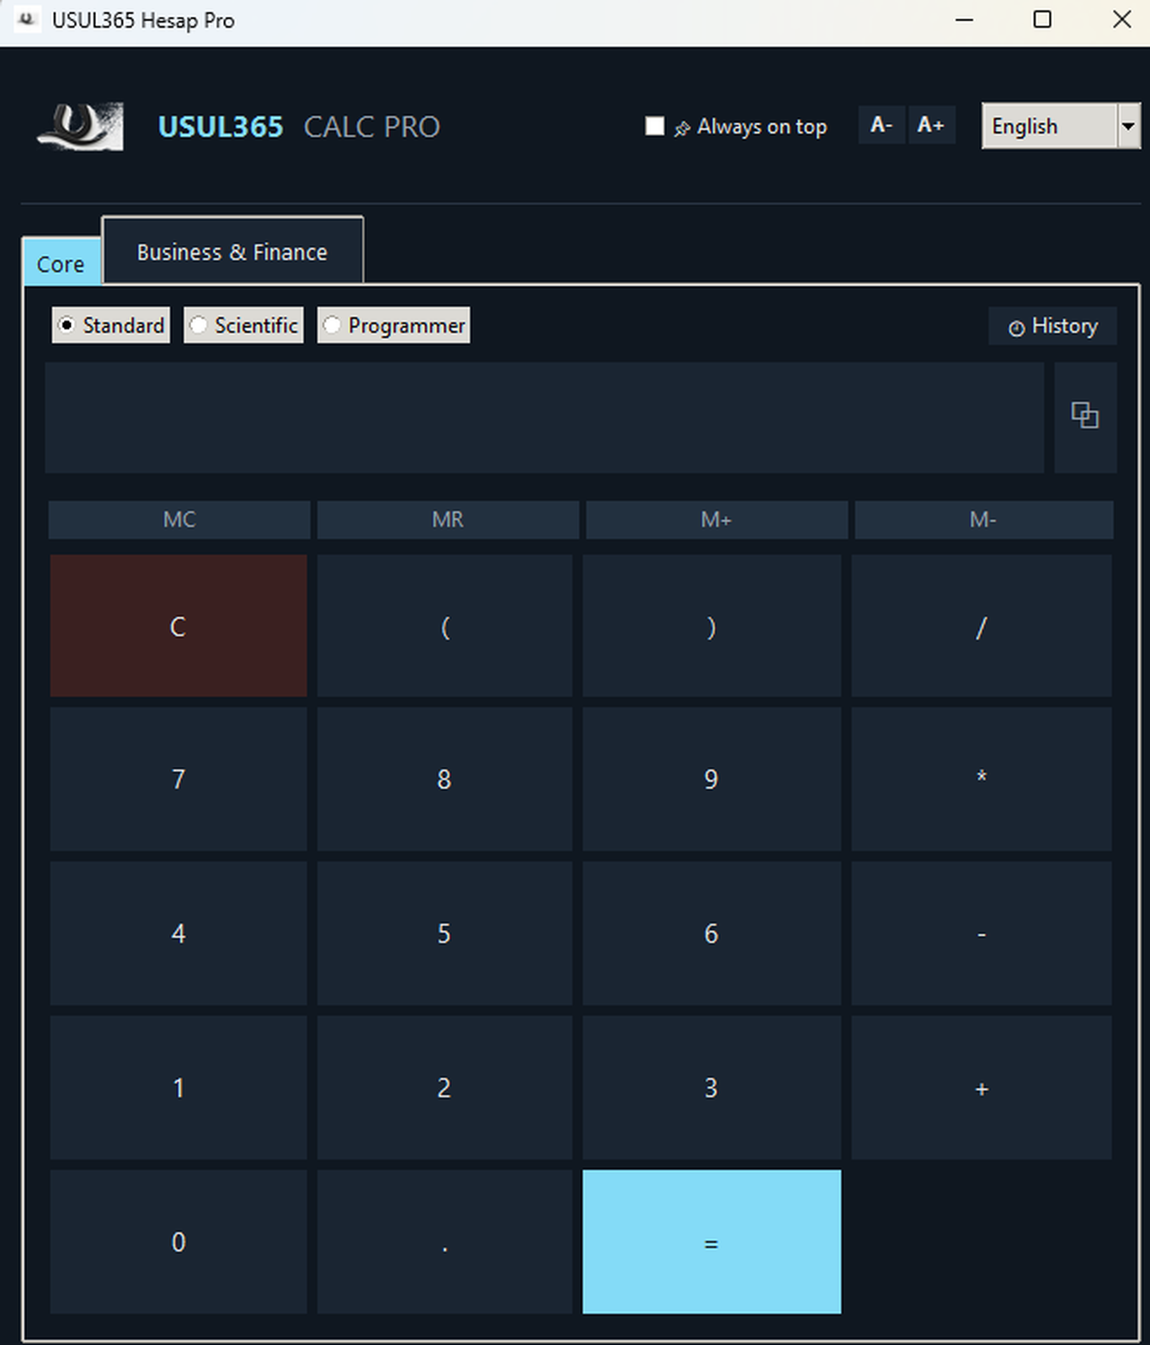
Task: Tap the number 6 key
Action: pyautogui.click(x=711, y=933)
